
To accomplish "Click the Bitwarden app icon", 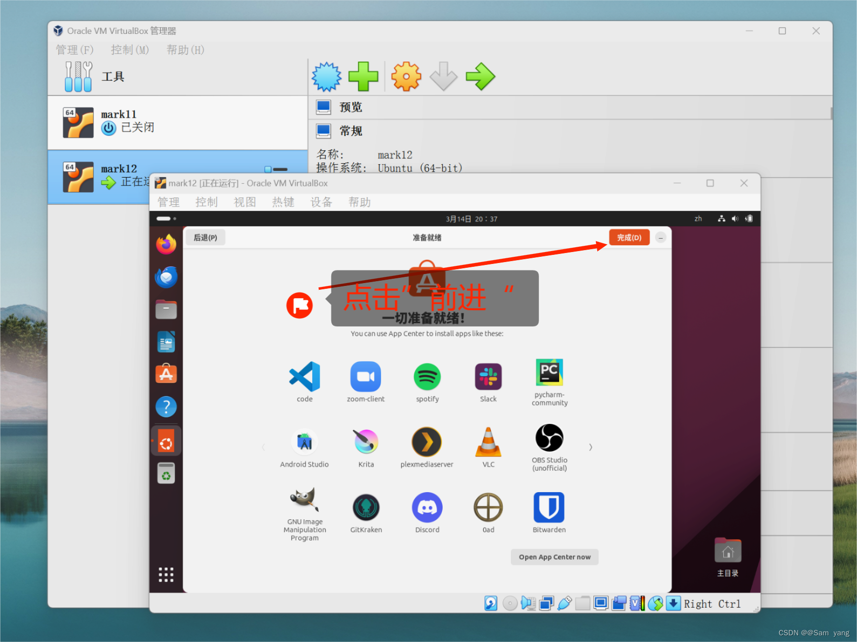I will (x=549, y=507).
